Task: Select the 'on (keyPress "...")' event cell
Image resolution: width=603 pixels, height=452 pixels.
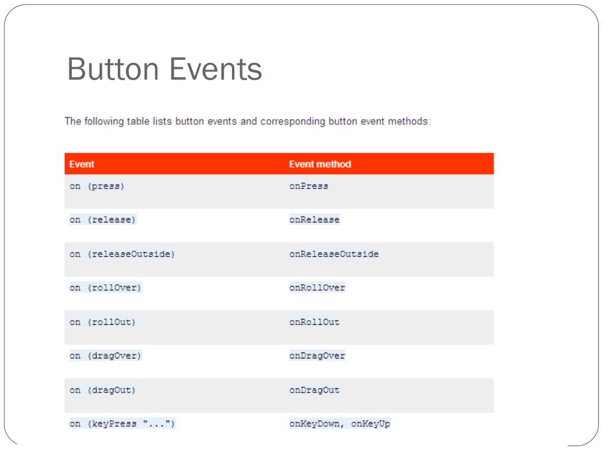Action: tap(122, 424)
